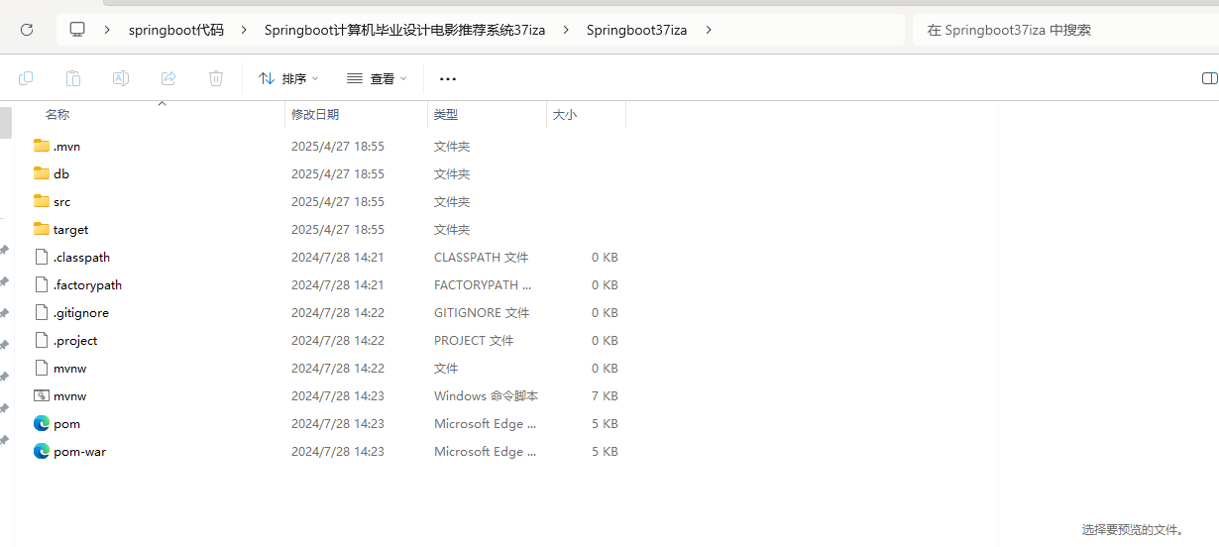Expand chevron after Springboot37iza breadcrumb
The width and height of the screenshot is (1219, 547).
709,30
